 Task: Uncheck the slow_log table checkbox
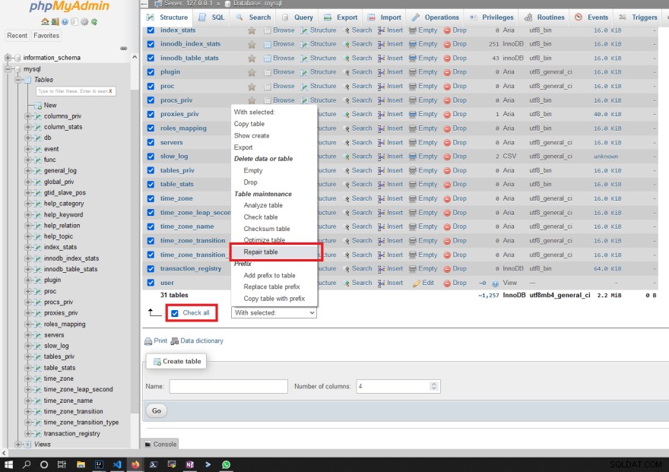(x=151, y=157)
